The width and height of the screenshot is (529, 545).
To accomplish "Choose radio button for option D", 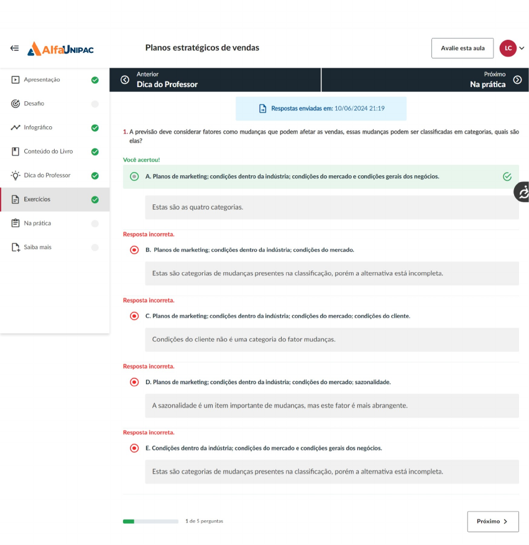I will pos(134,382).
